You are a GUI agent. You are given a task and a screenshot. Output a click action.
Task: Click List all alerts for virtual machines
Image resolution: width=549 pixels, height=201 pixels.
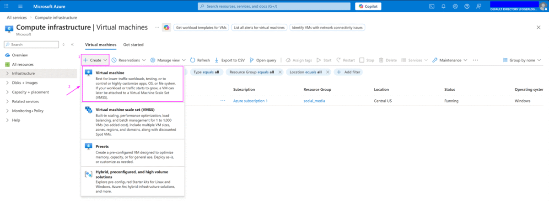tap(259, 27)
